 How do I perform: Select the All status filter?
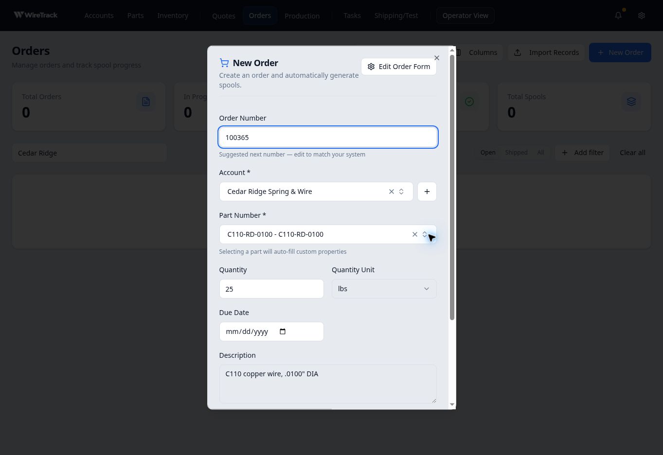coord(540,153)
